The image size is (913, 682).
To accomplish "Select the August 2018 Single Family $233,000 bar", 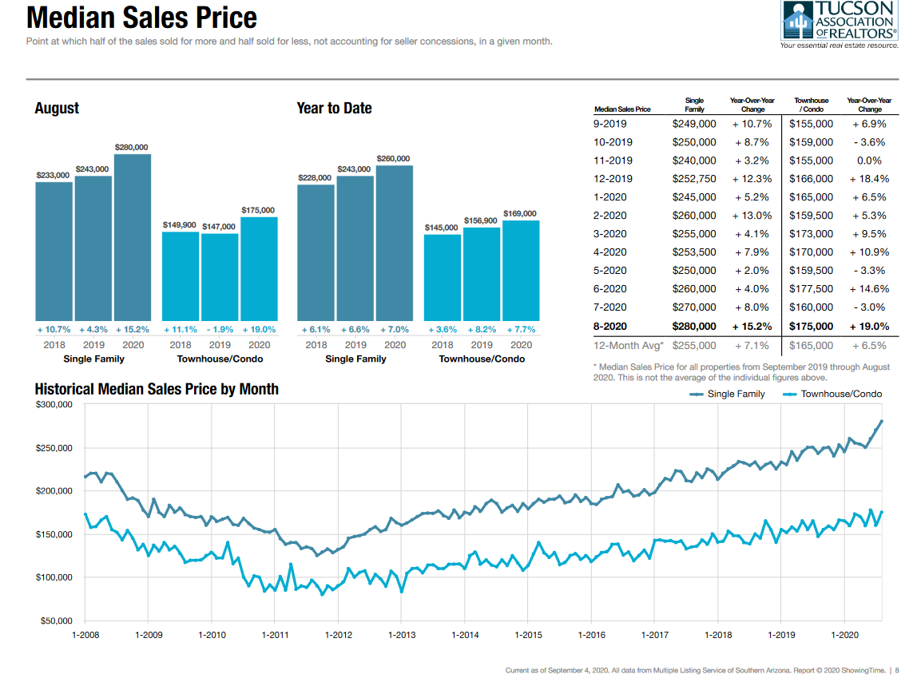I will point(54,251).
